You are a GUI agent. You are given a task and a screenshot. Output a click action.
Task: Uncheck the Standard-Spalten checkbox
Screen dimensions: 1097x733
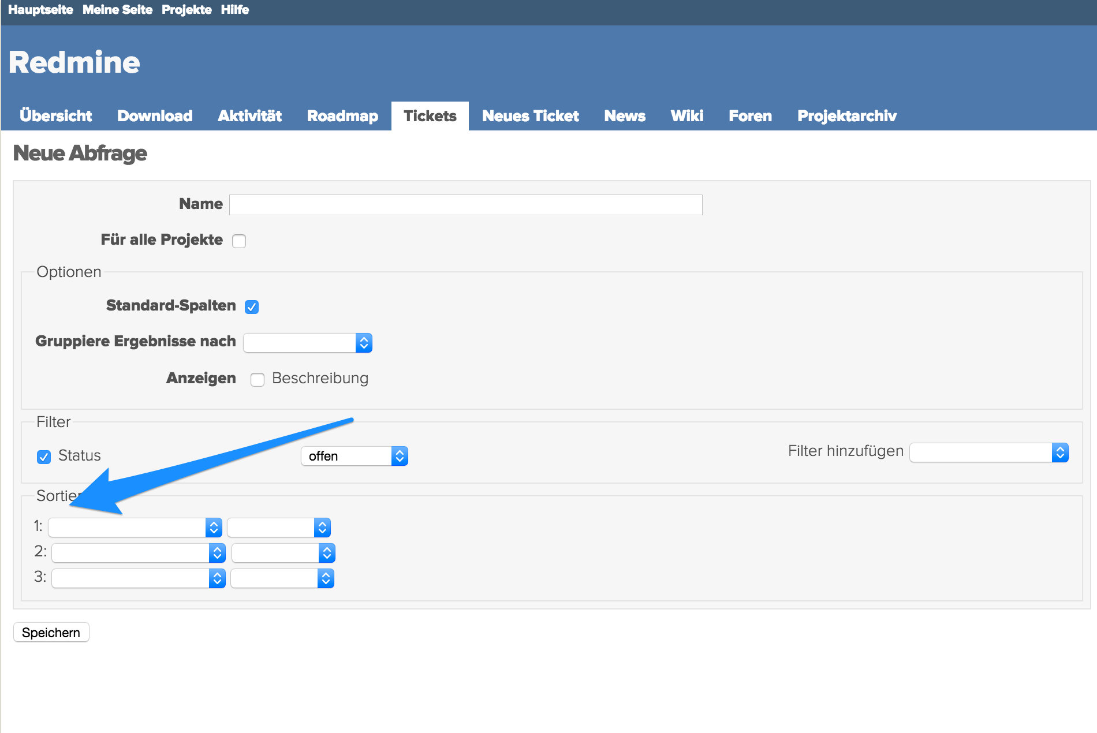(252, 306)
